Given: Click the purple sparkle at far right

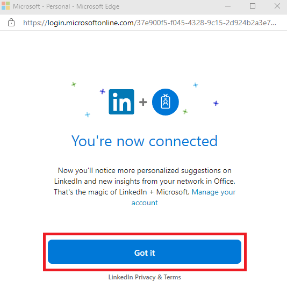Looking at the screenshot, I should [216, 103].
